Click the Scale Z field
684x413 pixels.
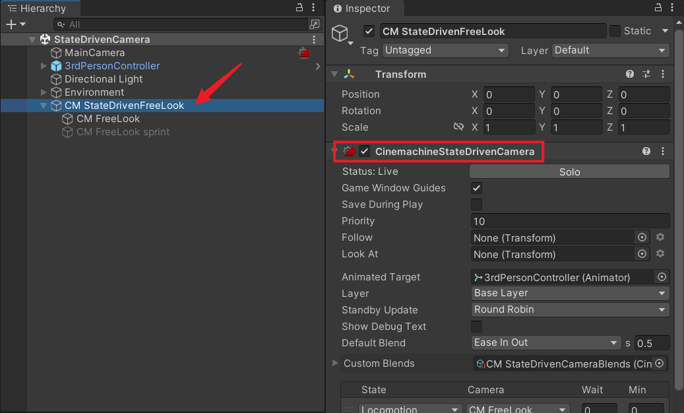pos(644,127)
